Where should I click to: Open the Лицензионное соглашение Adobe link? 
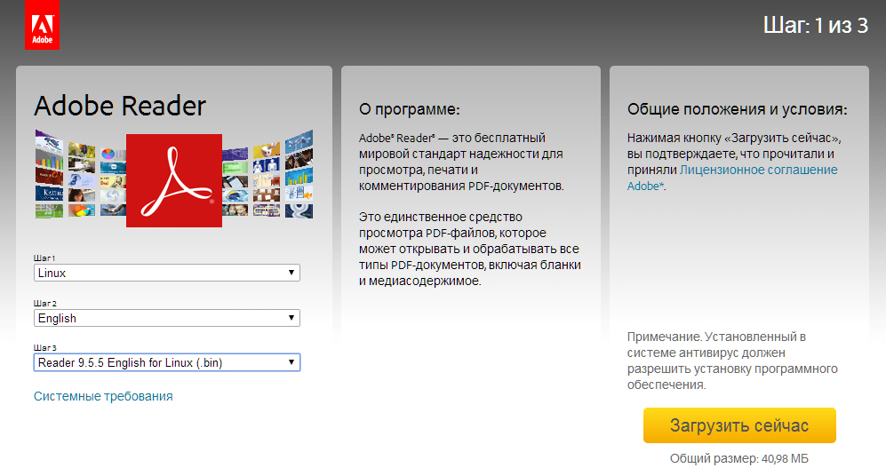pyautogui.click(x=732, y=178)
